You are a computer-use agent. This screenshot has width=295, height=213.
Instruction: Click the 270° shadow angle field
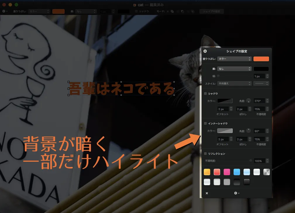coord(259,101)
